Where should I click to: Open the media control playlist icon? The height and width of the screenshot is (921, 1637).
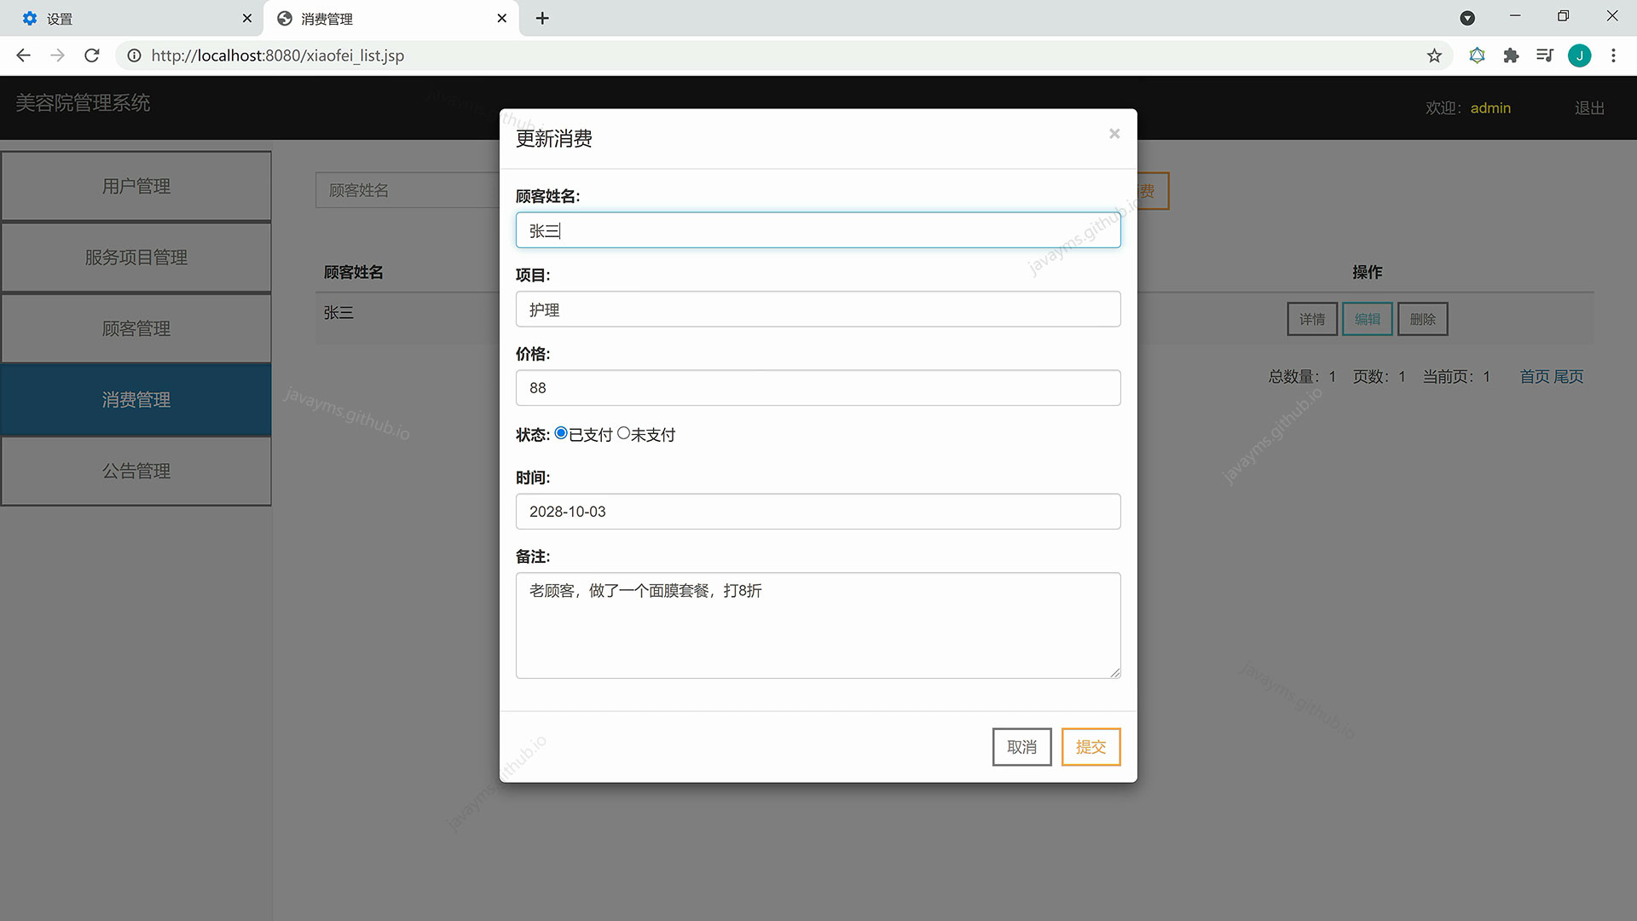tap(1544, 55)
